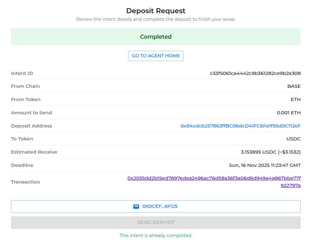Screen dimensions: 312x244
Task: Click the Deadline label
Action: [x=22, y=165]
